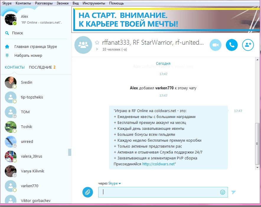The height and width of the screenshot is (207, 261).
Task: Start a voice call with the group
Action: (x=231, y=45)
